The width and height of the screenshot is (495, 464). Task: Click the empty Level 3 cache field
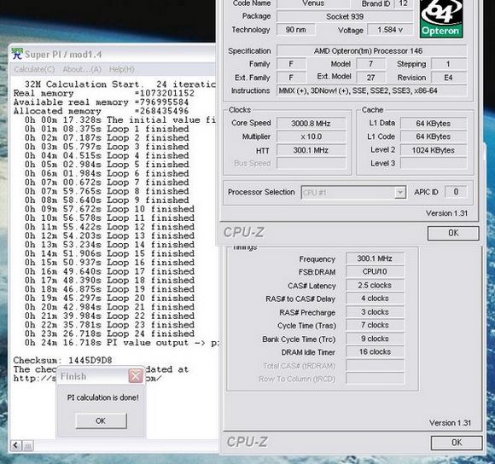click(x=434, y=164)
